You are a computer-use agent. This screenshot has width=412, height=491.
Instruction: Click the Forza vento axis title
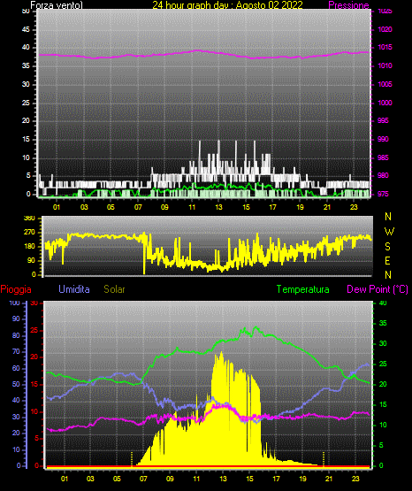[x=57, y=5]
